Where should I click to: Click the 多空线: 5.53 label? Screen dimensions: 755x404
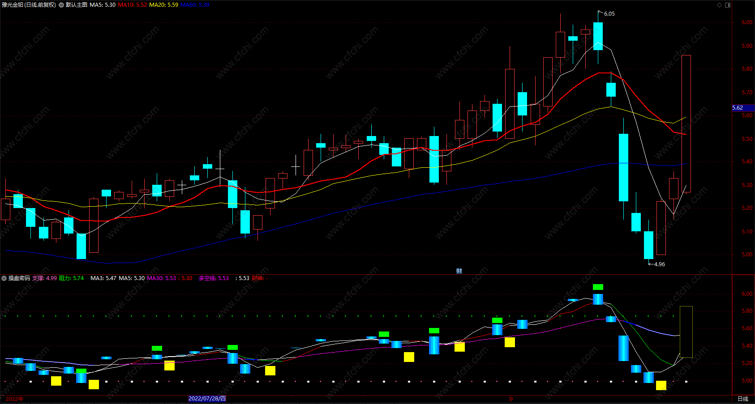point(214,278)
